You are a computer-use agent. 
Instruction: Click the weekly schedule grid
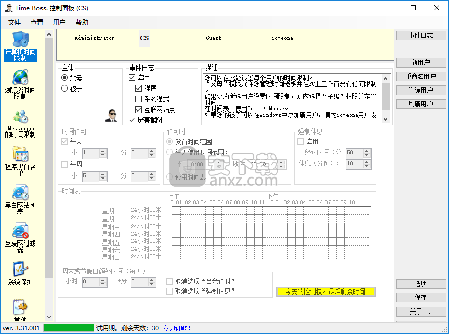[271, 233]
